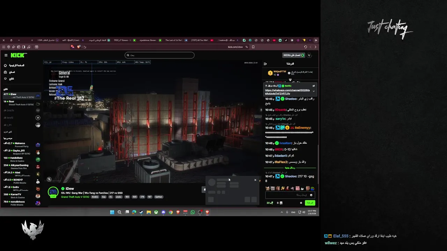This screenshot has width=447, height=251.
Task: Open the WhatsApp channel link in pinned message
Action: (287, 92)
